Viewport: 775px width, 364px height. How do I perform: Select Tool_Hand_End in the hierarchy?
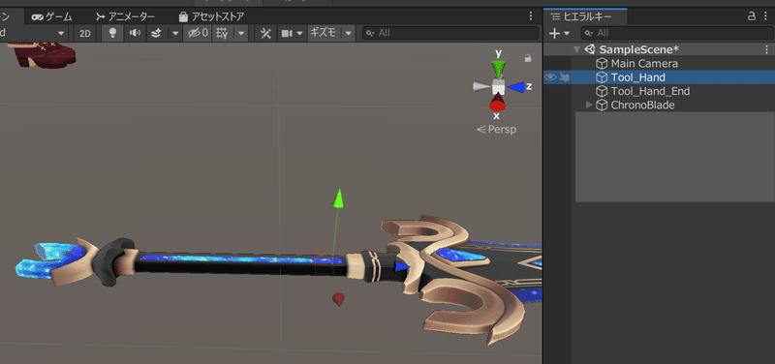tap(650, 91)
